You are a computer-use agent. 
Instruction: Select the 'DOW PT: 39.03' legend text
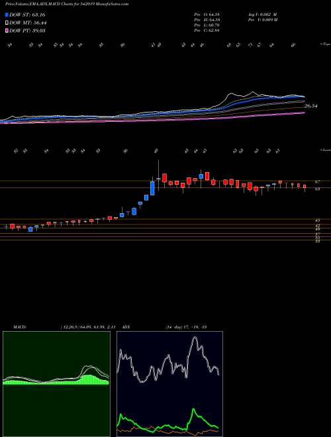(x=27, y=30)
